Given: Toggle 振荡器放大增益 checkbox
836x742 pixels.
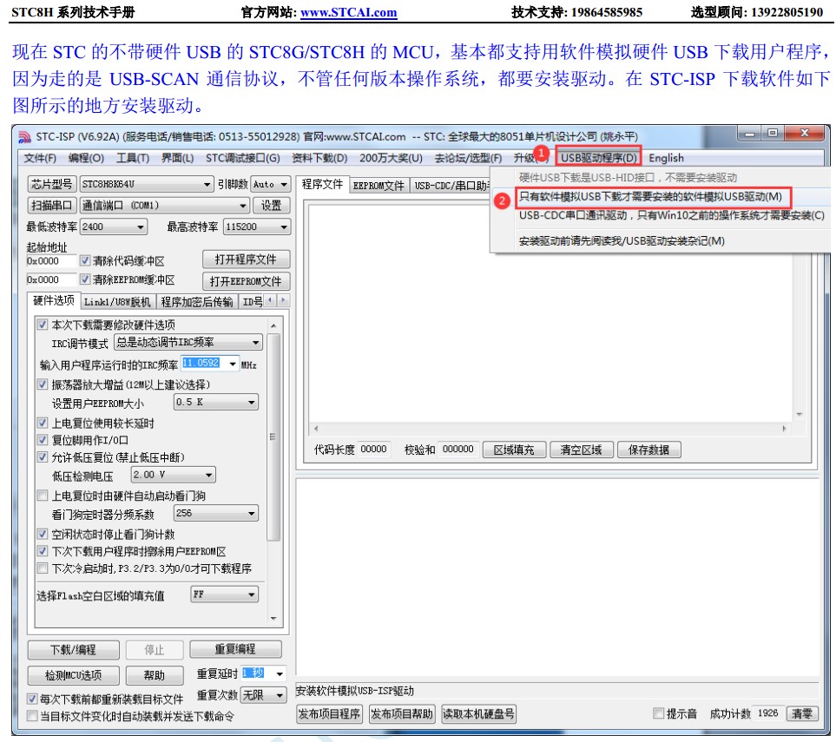Looking at the screenshot, I should pos(43,384).
